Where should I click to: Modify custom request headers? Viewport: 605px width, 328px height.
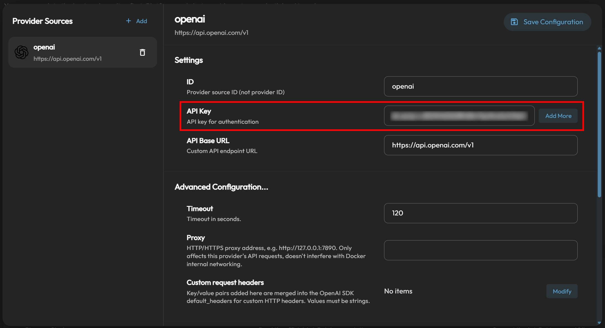[x=562, y=291]
